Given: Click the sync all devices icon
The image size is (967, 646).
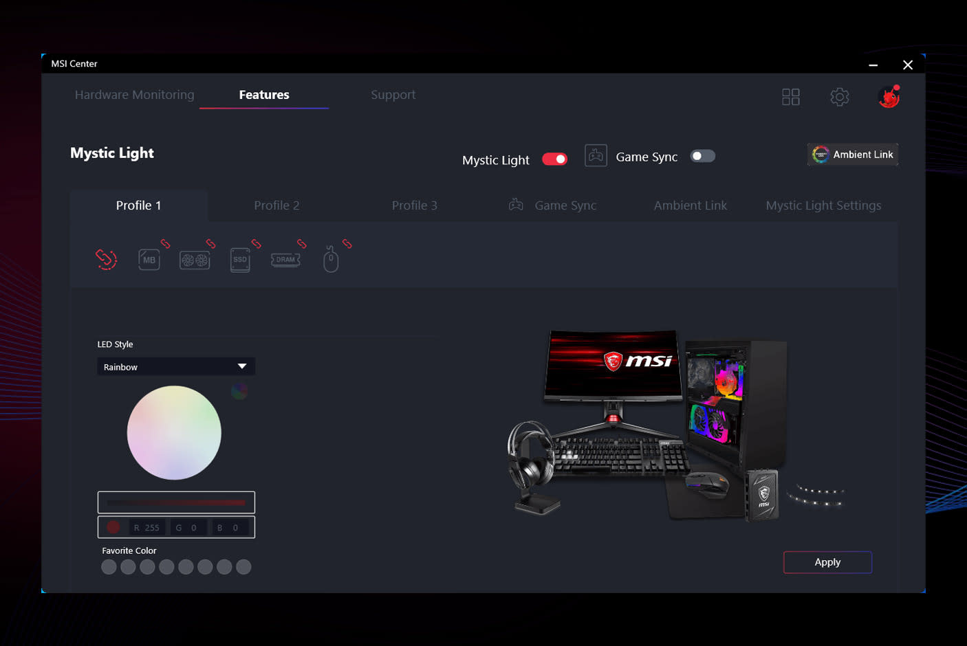Looking at the screenshot, I should pos(106,259).
